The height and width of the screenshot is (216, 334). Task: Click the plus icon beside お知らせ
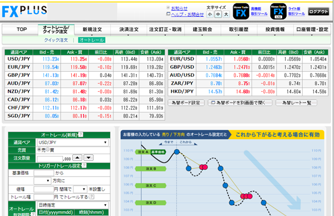(168, 8)
